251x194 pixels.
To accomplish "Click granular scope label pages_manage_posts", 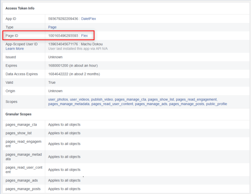I will [x=23, y=189].
